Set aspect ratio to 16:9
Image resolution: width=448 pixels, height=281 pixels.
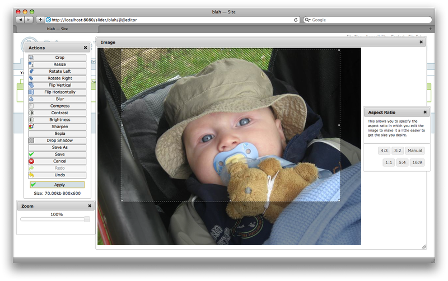coord(417,162)
